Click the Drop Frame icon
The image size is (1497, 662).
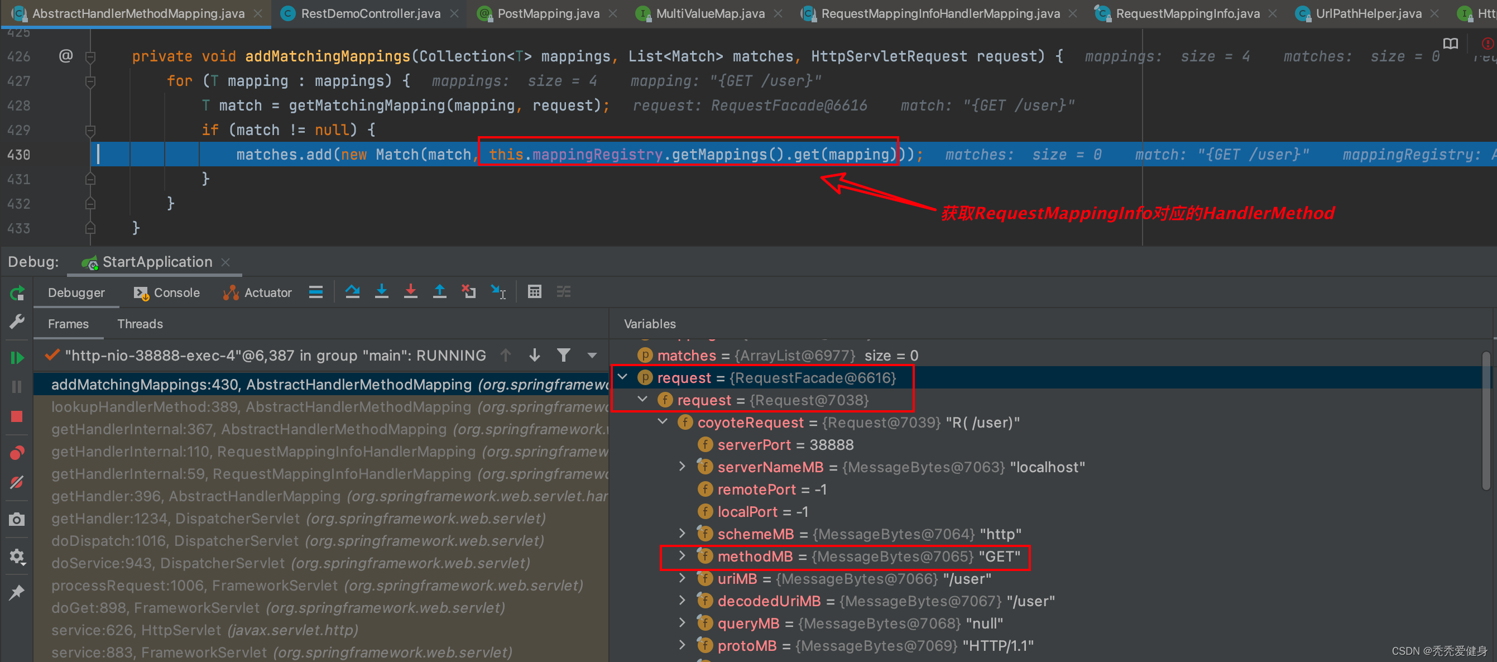(x=468, y=292)
